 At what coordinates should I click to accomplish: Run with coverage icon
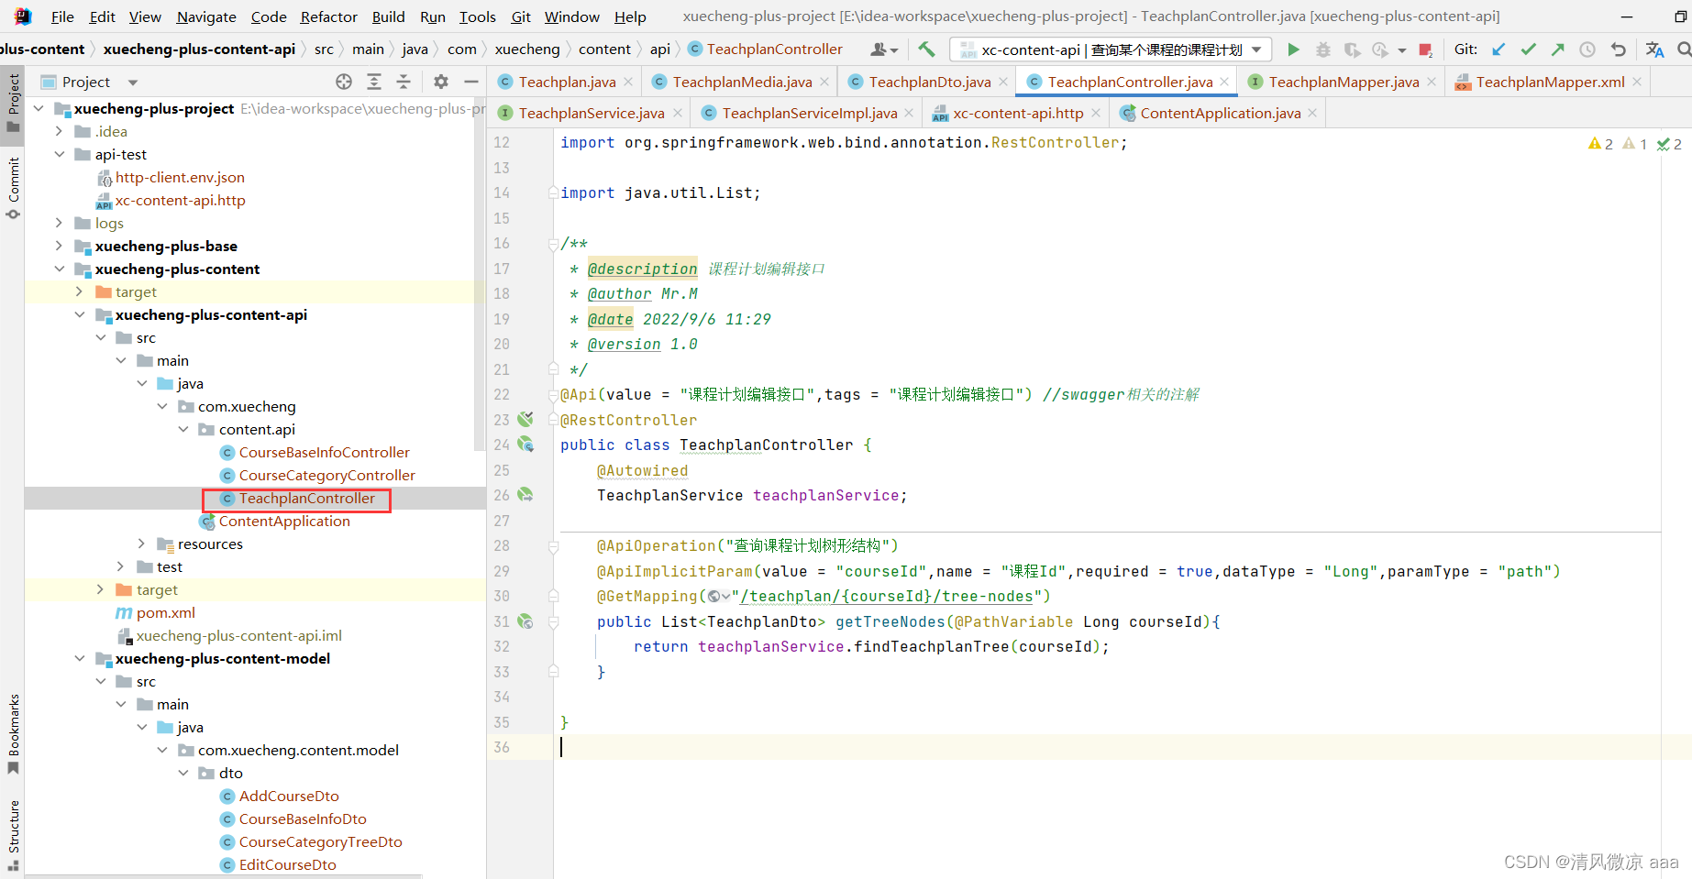(1352, 49)
